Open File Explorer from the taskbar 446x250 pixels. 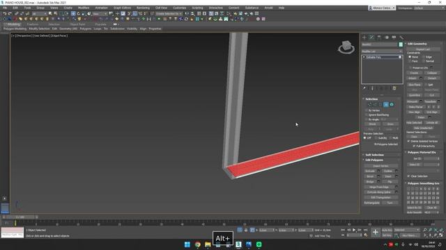pos(208,244)
